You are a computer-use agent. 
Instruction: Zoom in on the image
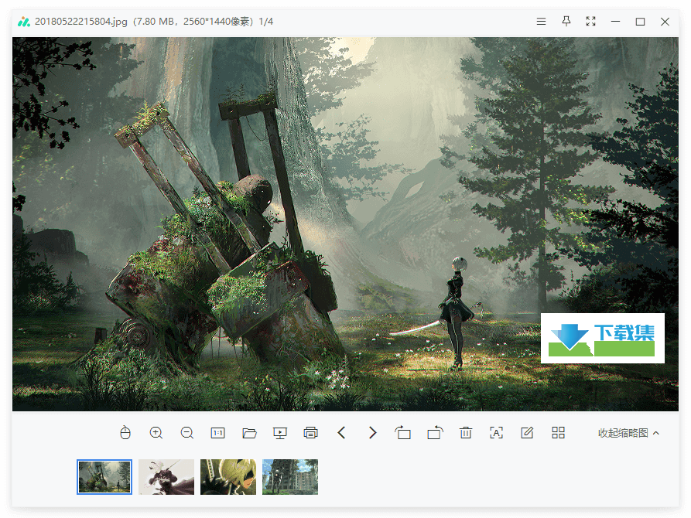pyautogui.click(x=156, y=432)
